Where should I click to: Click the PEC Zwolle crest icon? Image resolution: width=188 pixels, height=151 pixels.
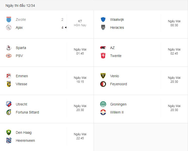(x=9, y=19)
